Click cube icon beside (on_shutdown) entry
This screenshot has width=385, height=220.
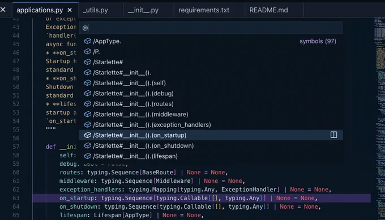tap(88, 146)
